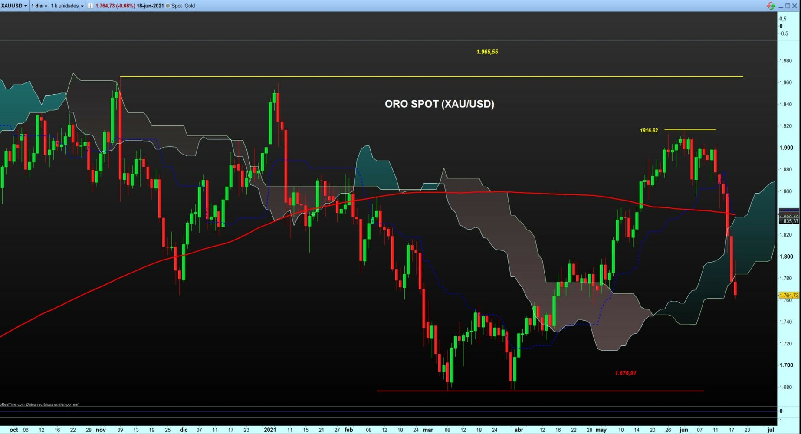Viewport: 801px width, 434px height.
Task: Click the red-green arrows icon in title bar
Action: pyautogui.click(x=771, y=6)
